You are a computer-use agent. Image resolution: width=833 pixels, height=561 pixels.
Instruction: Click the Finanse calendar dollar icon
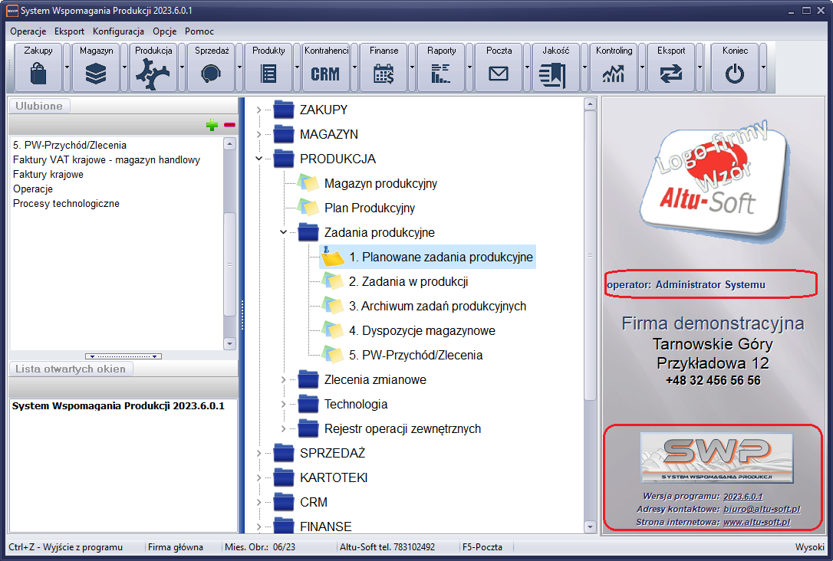click(384, 74)
